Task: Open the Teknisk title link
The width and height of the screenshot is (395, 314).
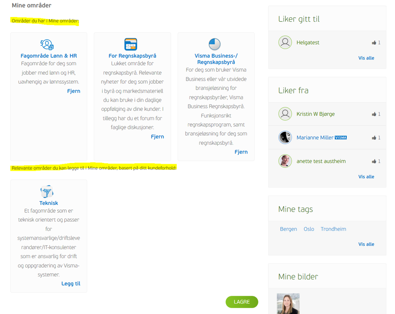Action: (49, 203)
